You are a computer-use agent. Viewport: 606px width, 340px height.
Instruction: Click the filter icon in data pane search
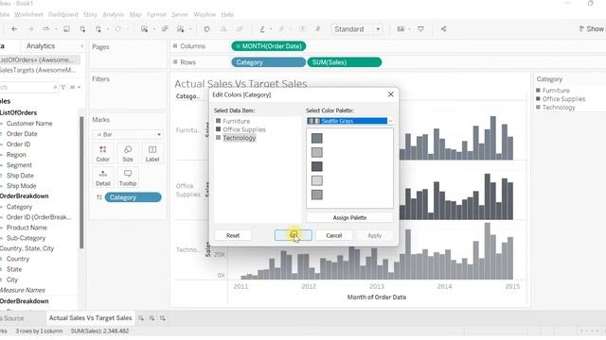[63, 87]
